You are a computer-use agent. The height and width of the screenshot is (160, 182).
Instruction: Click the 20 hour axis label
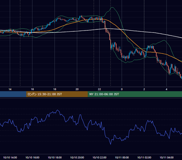77,89
